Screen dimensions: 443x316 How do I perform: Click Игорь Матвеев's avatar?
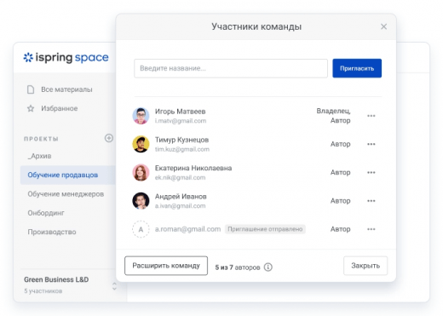tap(141, 116)
